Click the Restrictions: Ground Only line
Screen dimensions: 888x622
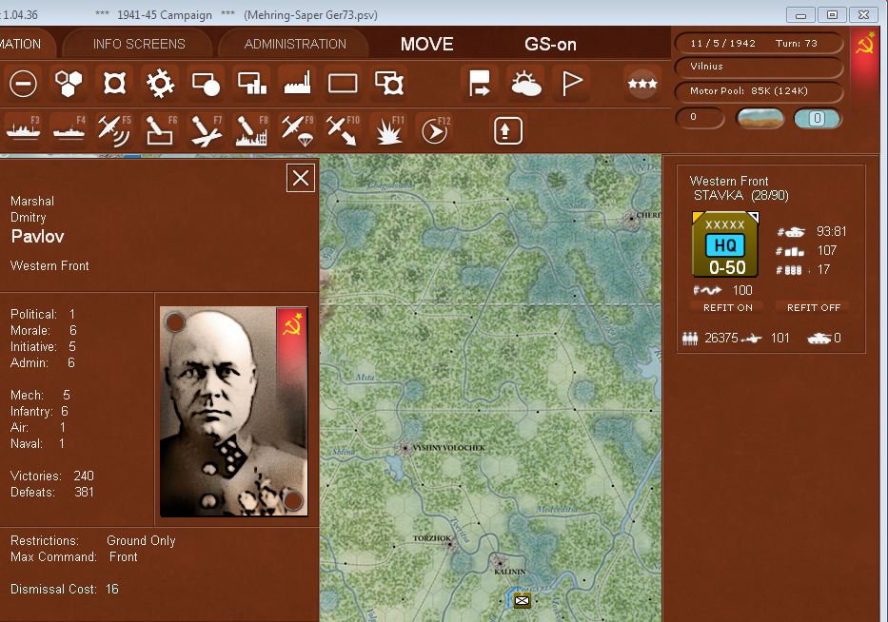click(93, 540)
